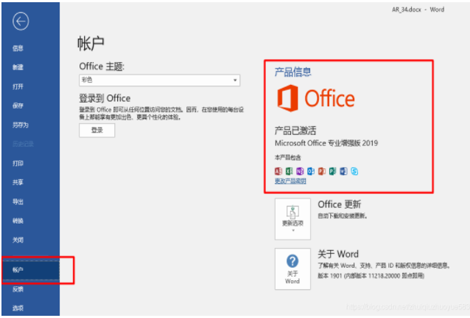The height and width of the screenshot is (318, 470).
Task: Click the Publisher app icon
Action: pos(332,171)
